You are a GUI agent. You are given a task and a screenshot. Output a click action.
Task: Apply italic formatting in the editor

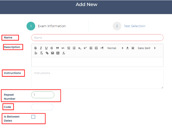[41, 48]
